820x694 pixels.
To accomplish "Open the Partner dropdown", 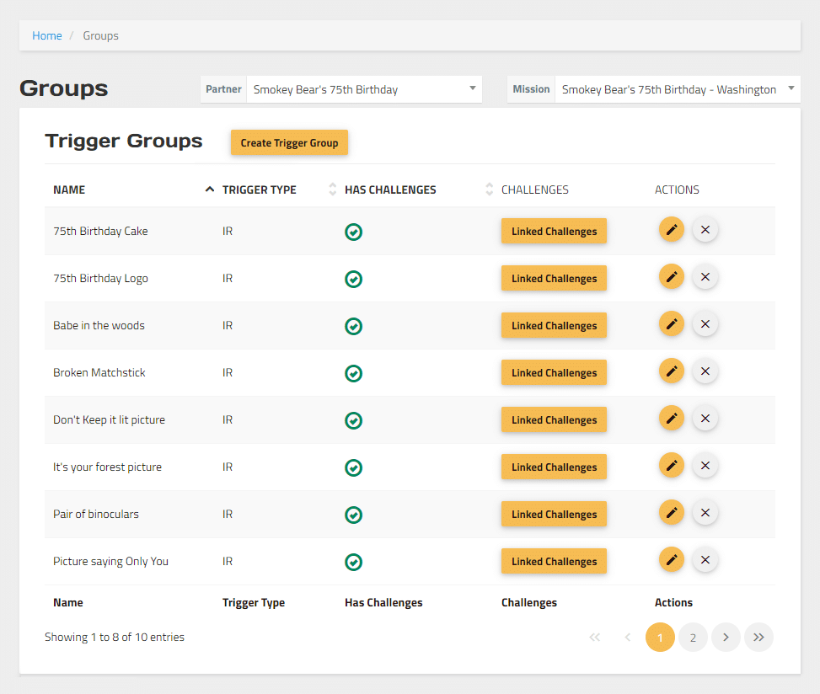I will tap(363, 89).
